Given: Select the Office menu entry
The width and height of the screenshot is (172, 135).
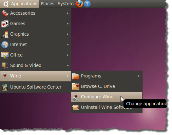Looking at the screenshot, I should click(x=35, y=55).
